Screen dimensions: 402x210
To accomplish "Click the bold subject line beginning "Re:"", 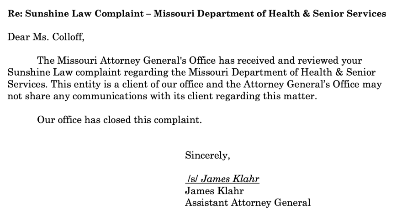I will (x=197, y=14).
